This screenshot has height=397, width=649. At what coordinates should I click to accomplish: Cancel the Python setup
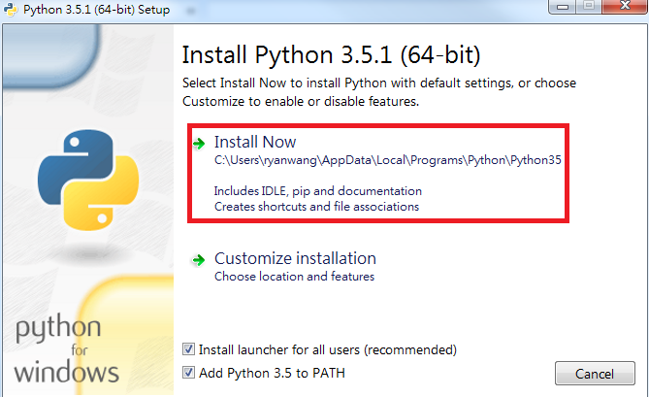tap(595, 374)
